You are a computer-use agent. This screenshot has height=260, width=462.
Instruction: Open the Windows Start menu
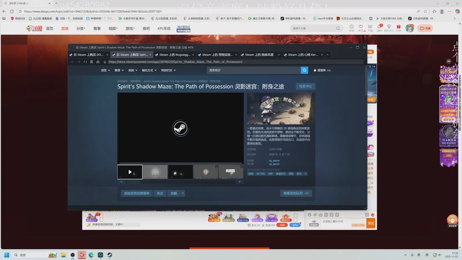(x=7, y=255)
